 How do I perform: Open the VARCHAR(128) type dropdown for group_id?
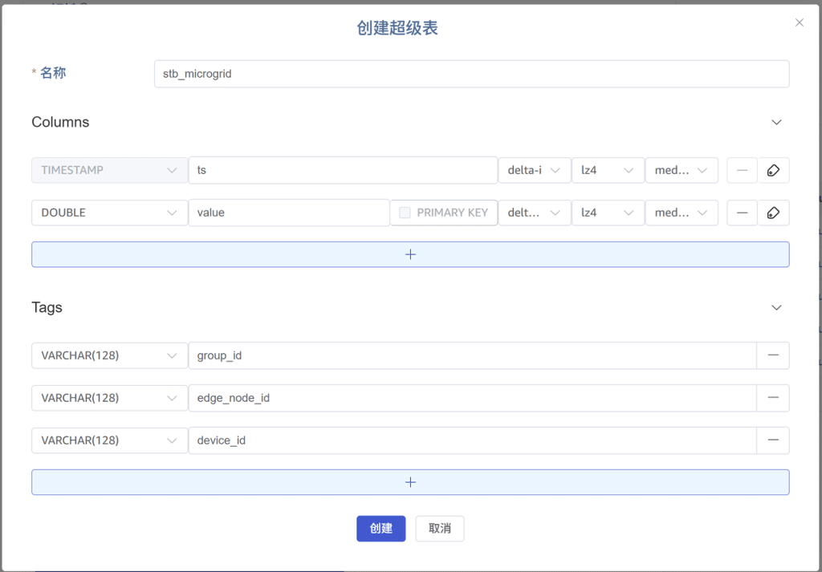(x=109, y=355)
